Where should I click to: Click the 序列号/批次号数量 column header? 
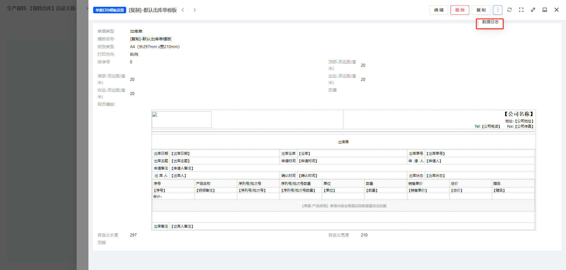(296, 183)
